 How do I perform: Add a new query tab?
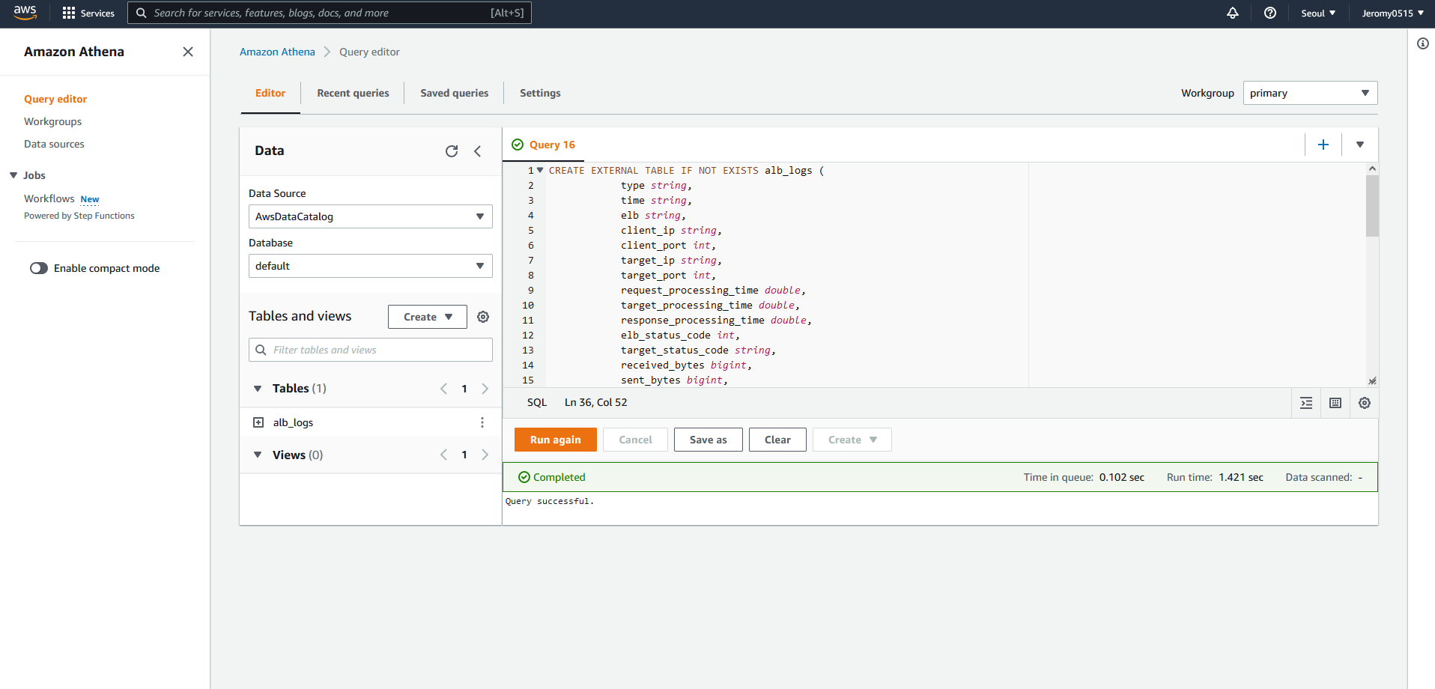[x=1323, y=145]
